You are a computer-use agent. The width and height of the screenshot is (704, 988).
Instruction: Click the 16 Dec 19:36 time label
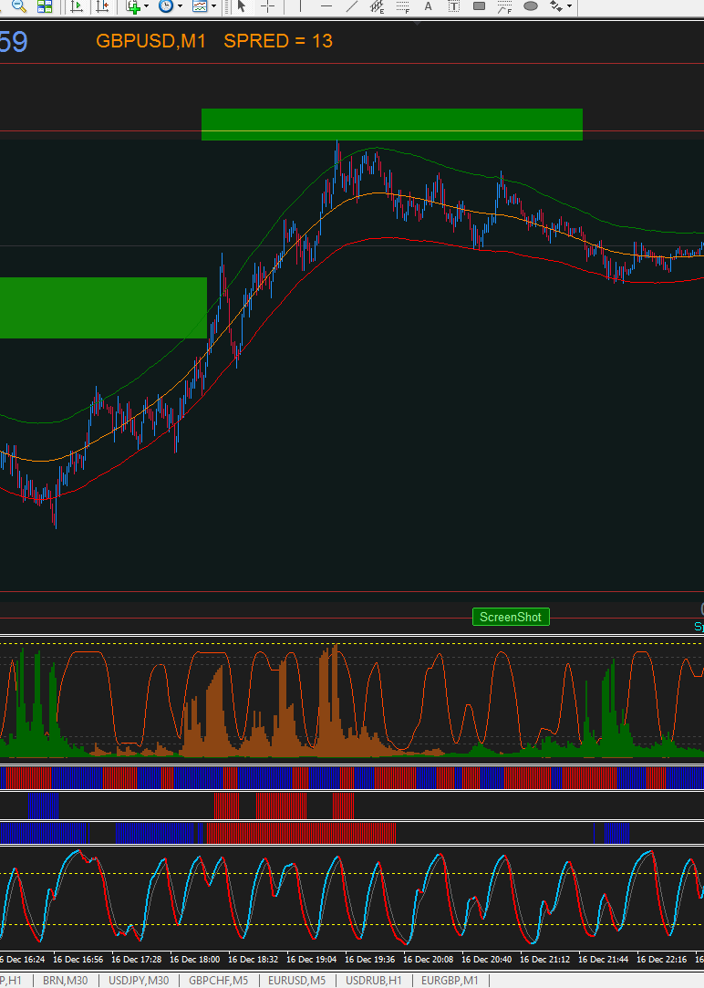click(369, 959)
